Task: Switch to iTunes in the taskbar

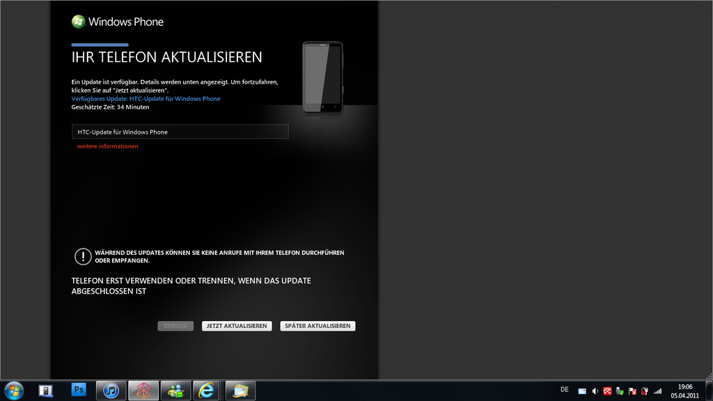Action: tap(111, 391)
